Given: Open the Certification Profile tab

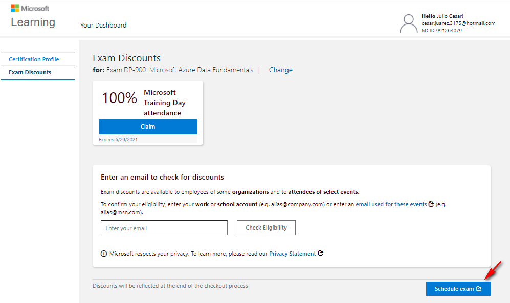Looking at the screenshot, I should (x=34, y=59).
